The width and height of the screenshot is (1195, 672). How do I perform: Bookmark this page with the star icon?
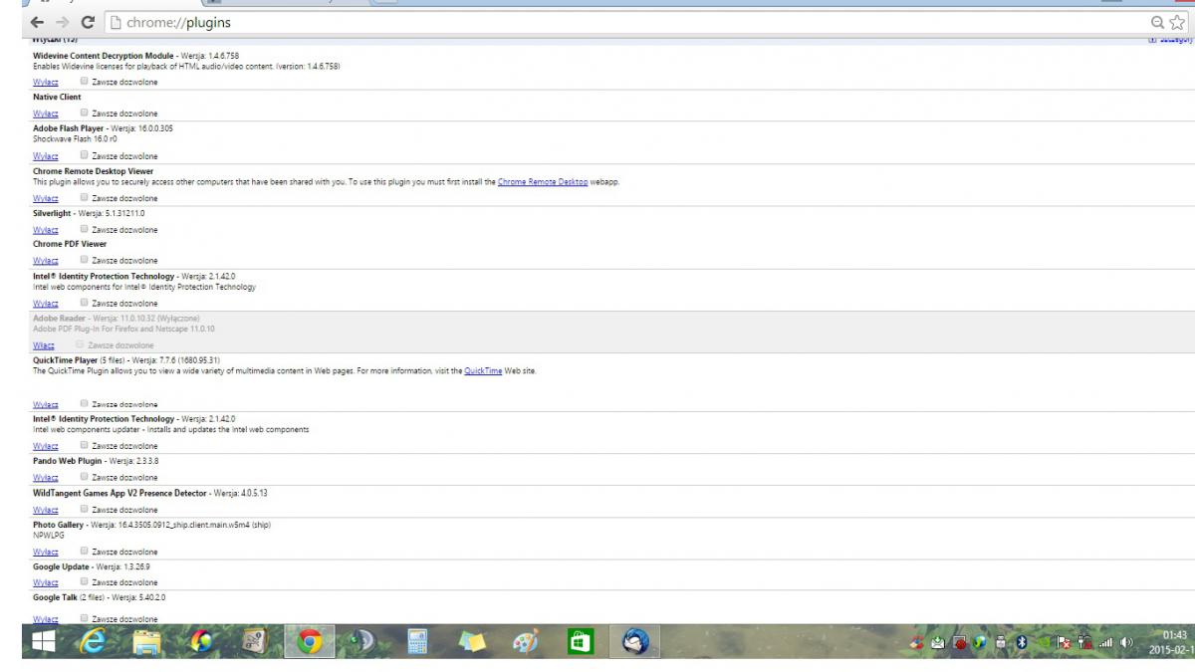1178,22
